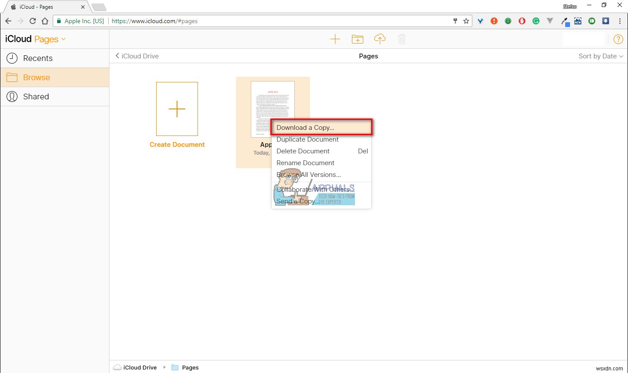Viewport: 628px width, 373px height.
Task: Open the Chrome three-dot menu
Action: (x=620, y=21)
